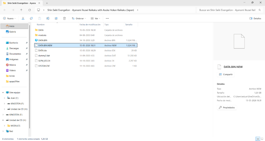Collapse the Este equipo tree node
This screenshot has width=265, height=141.
tap(3, 92)
